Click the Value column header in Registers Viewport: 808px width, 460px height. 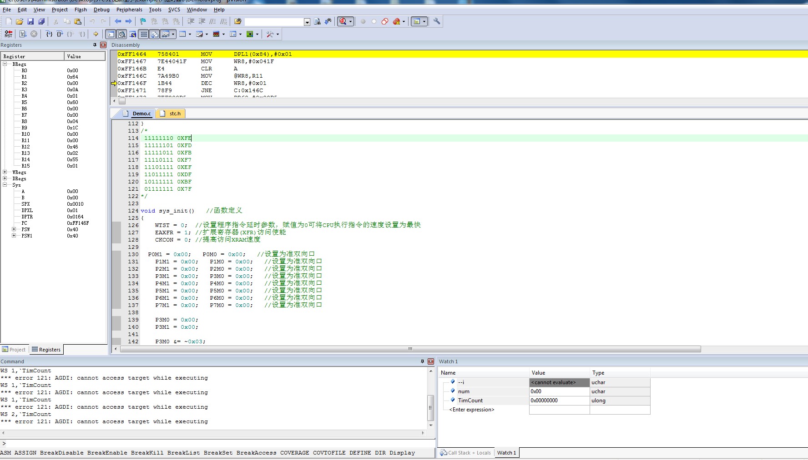tap(85, 56)
